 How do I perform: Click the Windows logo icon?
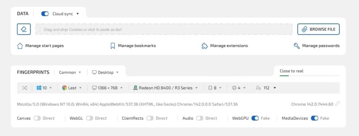[39, 88]
